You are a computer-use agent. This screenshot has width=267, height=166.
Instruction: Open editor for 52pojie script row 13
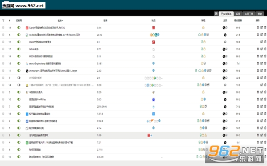pyautogui.click(x=262, y=28)
